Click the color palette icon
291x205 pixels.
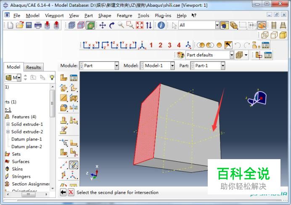click(x=180, y=55)
